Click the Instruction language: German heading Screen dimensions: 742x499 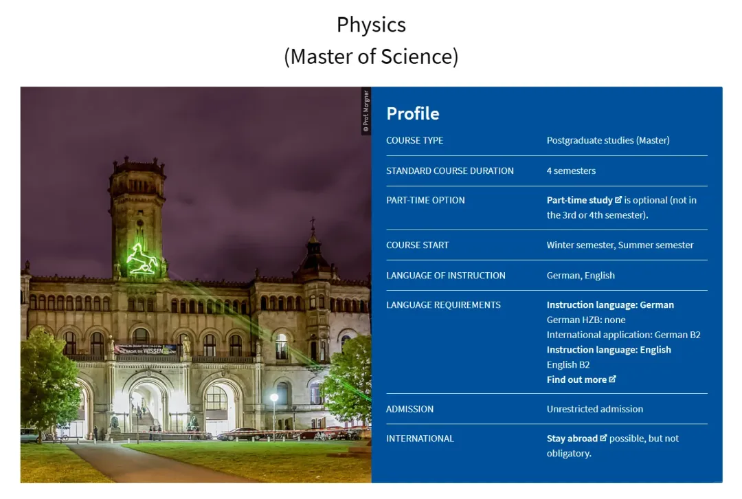(x=610, y=304)
